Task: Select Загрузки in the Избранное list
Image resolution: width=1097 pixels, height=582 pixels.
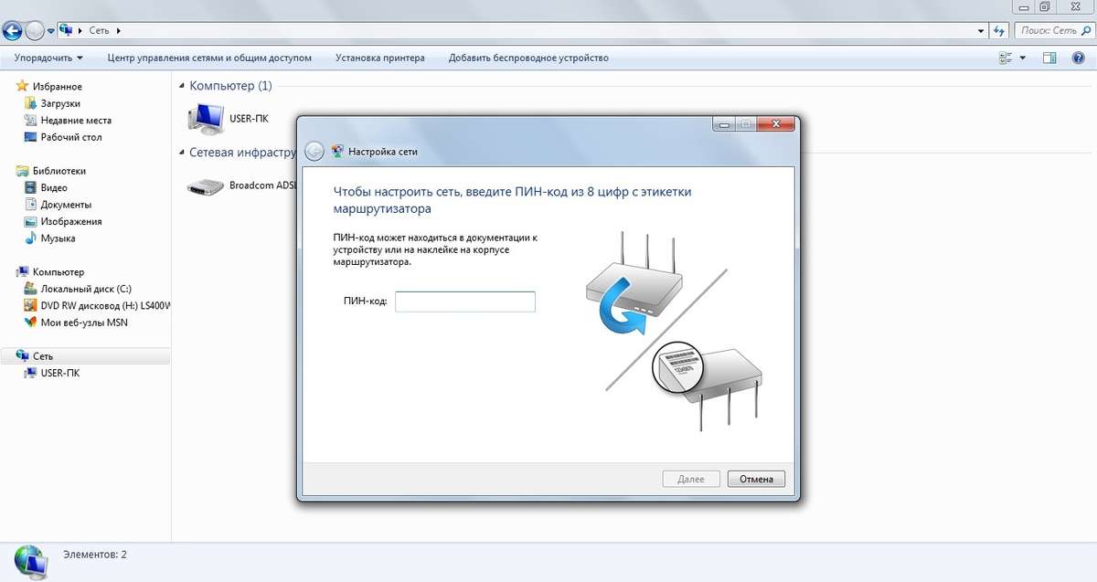Action: tap(60, 103)
